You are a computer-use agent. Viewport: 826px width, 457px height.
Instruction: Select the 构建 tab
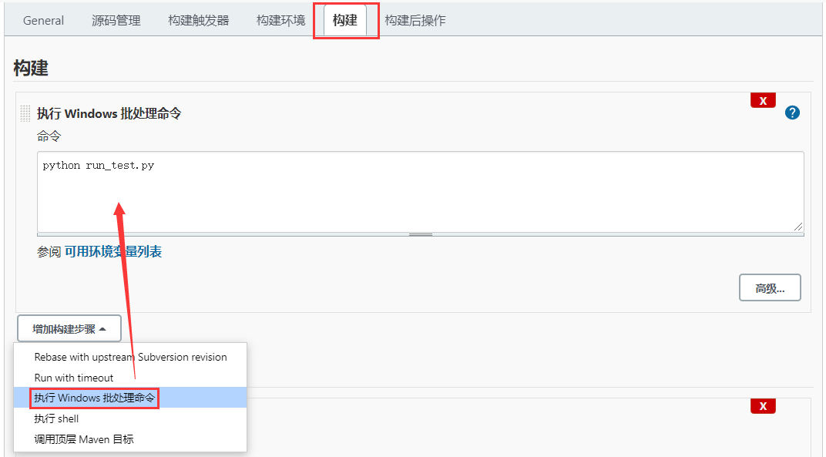click(x=345, y=20)
